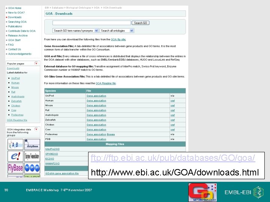The height and width of the screenshot is (202, 270).
Task: Download Chicken Gene association file
Action: point(96,125)
